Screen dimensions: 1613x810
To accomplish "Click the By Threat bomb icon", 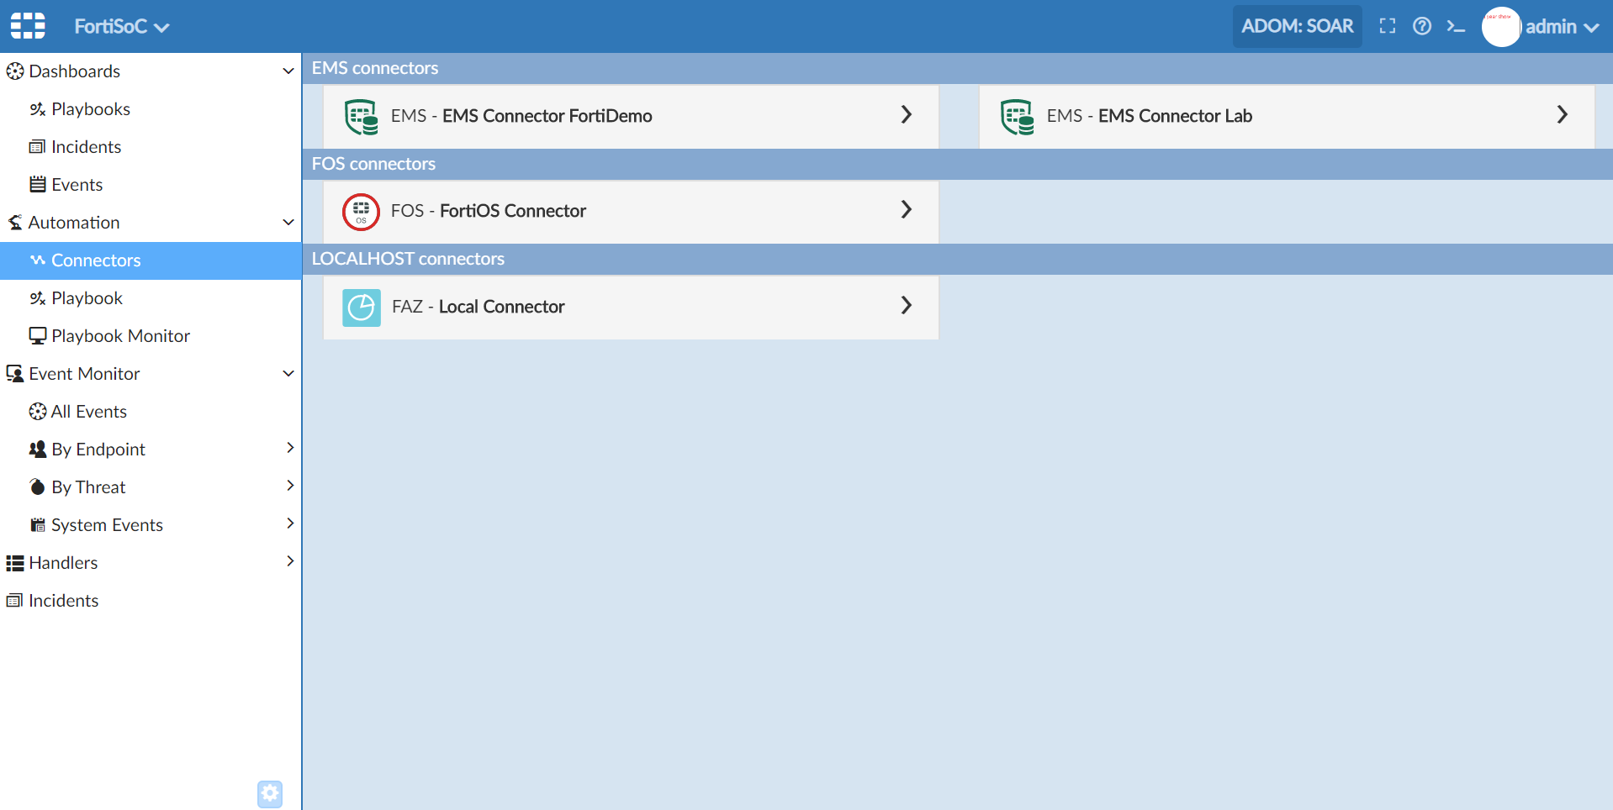I will (x=38, y=487).
